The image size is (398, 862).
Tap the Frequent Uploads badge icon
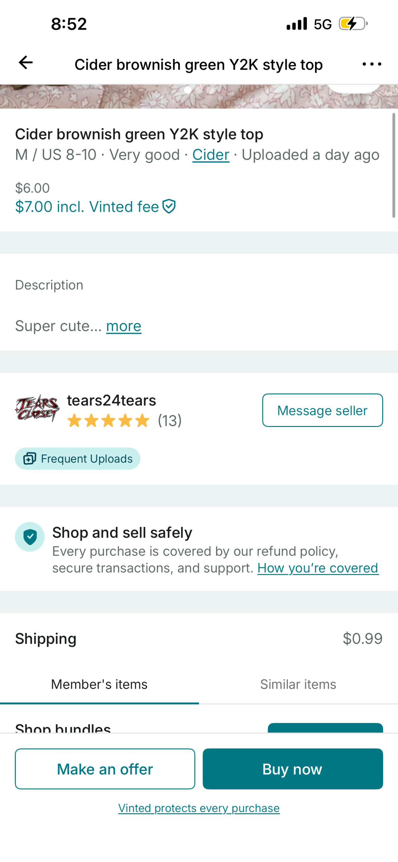click(30, 458)
